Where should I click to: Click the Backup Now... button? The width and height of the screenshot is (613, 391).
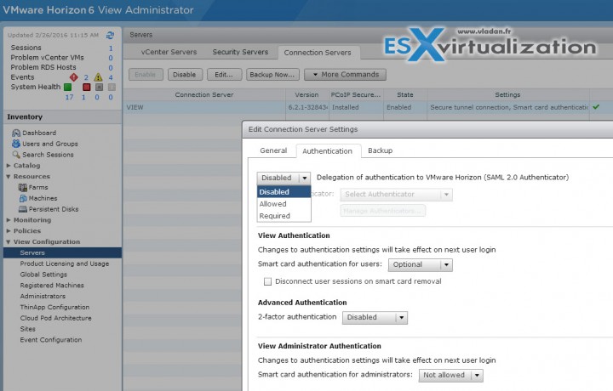272,75
